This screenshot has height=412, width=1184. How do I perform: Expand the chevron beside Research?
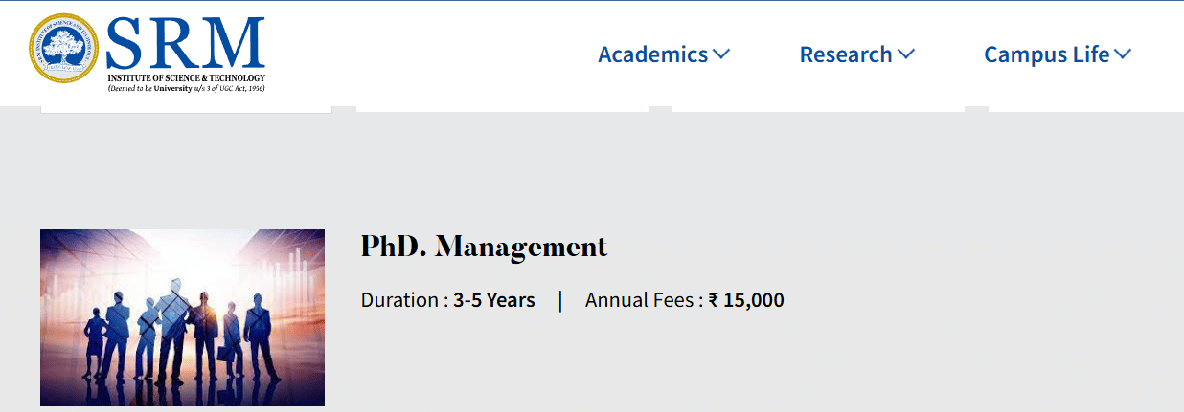point(906,54)
